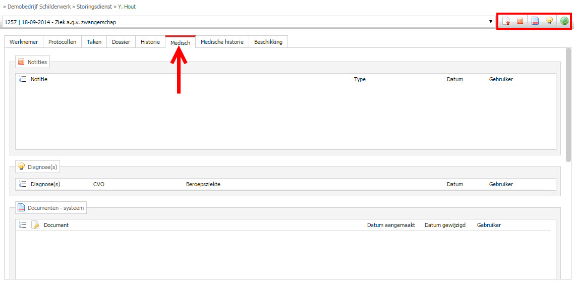574x282 pixels.
Task: Sort documents by Datum aangemaakt column
Action: click(391, 225)
